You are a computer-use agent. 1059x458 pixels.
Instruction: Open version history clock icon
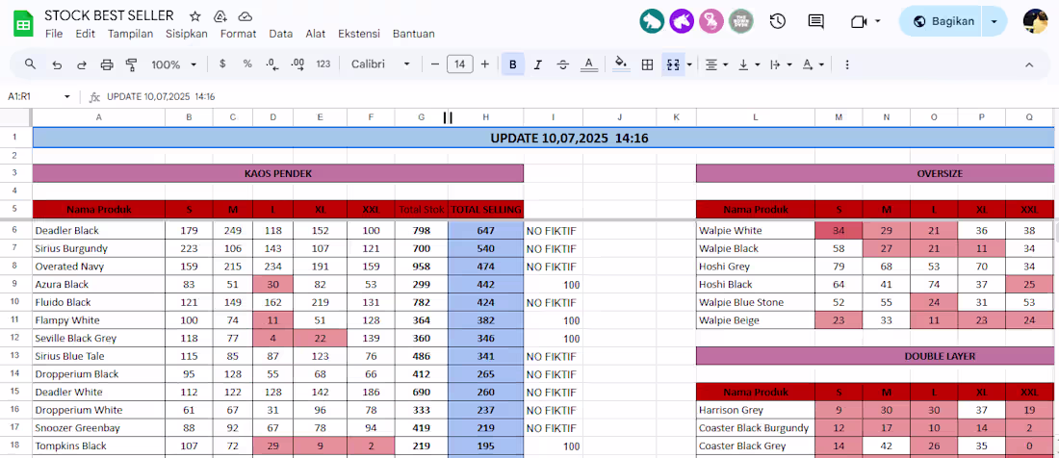[777, 21]
